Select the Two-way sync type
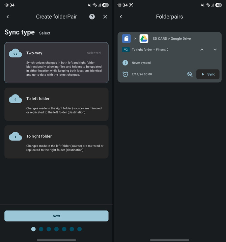 [56, 62]
